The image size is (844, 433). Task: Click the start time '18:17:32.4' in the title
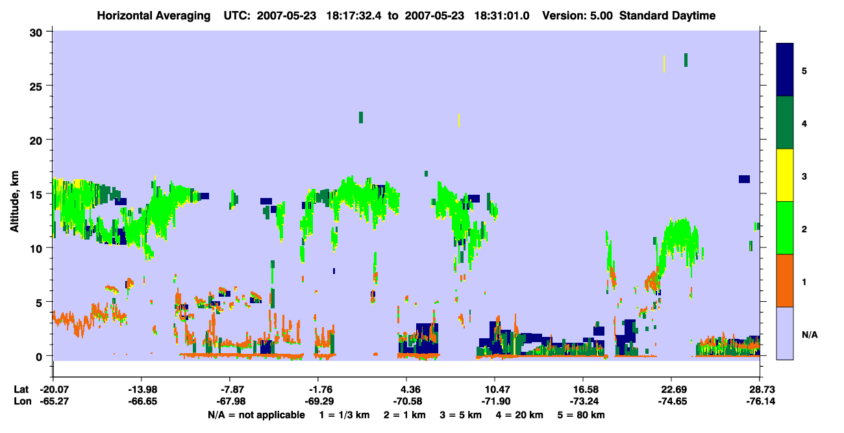[353, 16]
